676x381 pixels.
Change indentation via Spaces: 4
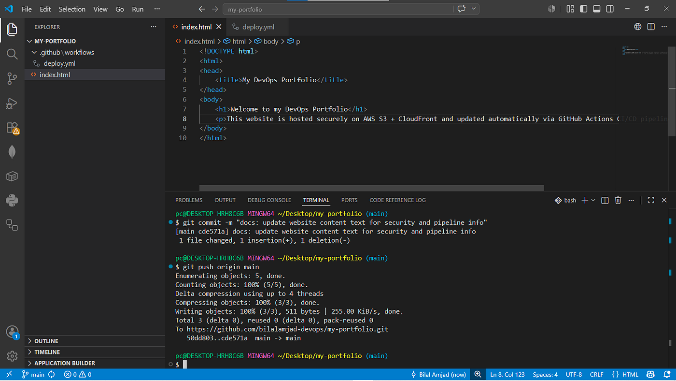[545, 375]
